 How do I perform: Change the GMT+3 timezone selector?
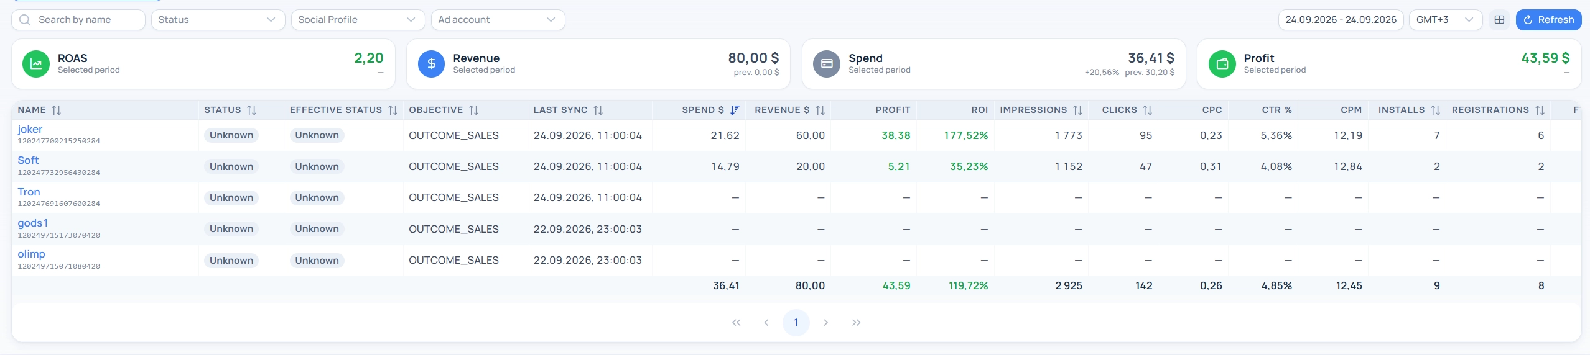[1445, 20]
